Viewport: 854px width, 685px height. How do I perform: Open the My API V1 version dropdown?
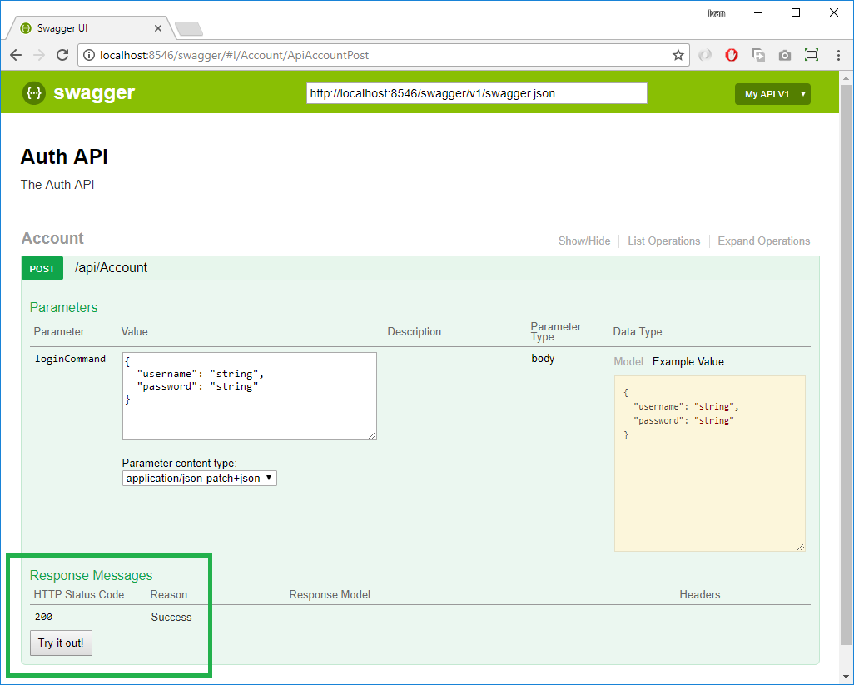772,94
